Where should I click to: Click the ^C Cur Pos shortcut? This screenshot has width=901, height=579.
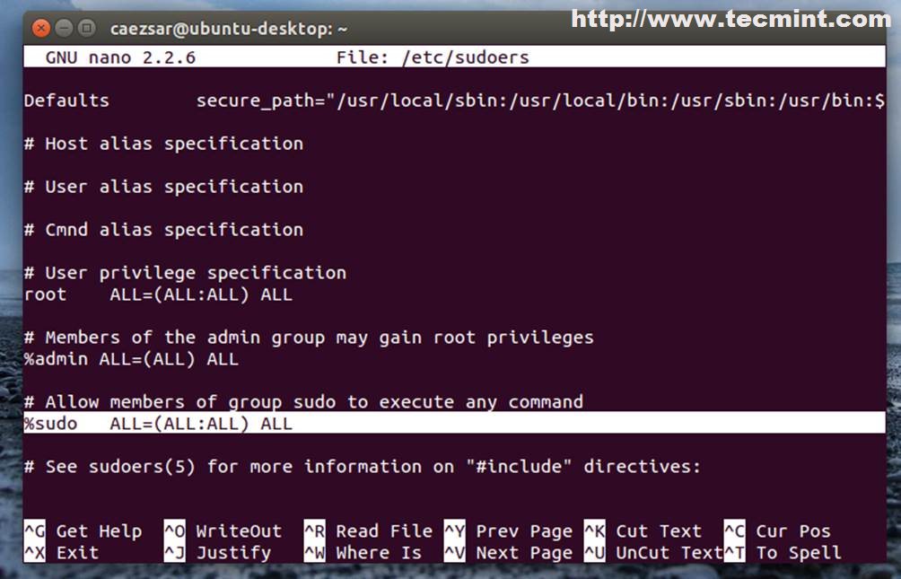pos(777,531)
